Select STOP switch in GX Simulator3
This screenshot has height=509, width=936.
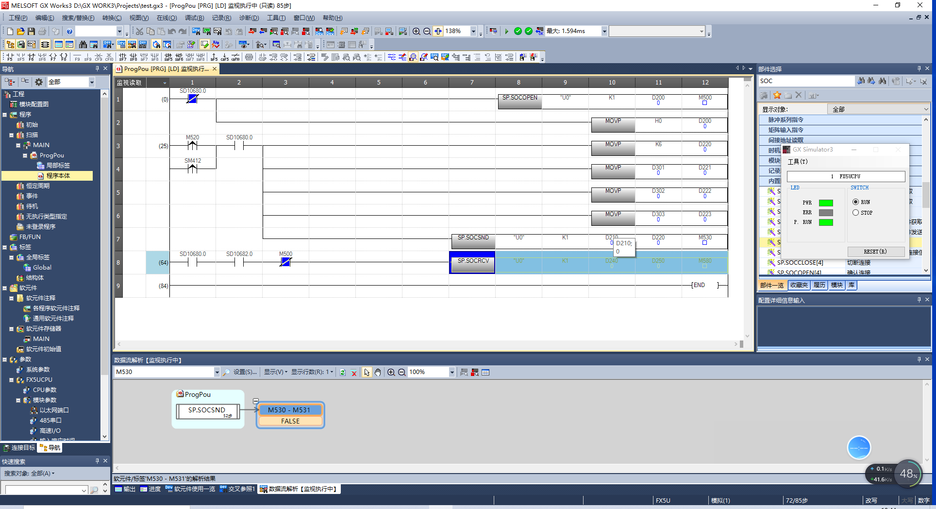855,212
